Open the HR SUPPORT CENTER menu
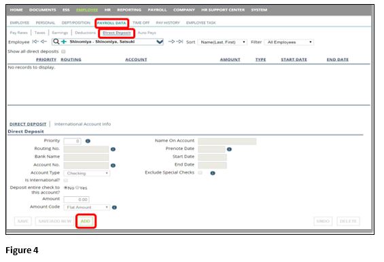 223,10
